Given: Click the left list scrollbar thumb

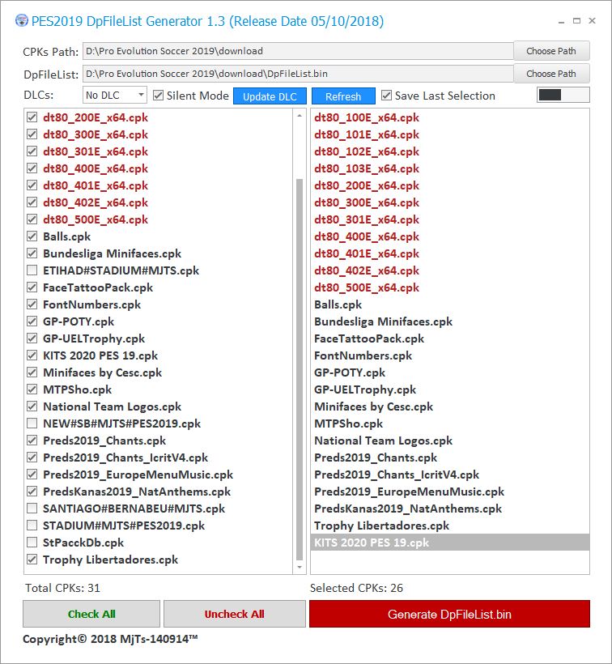Looking at the screenshot, I should [x=300, y=369].
